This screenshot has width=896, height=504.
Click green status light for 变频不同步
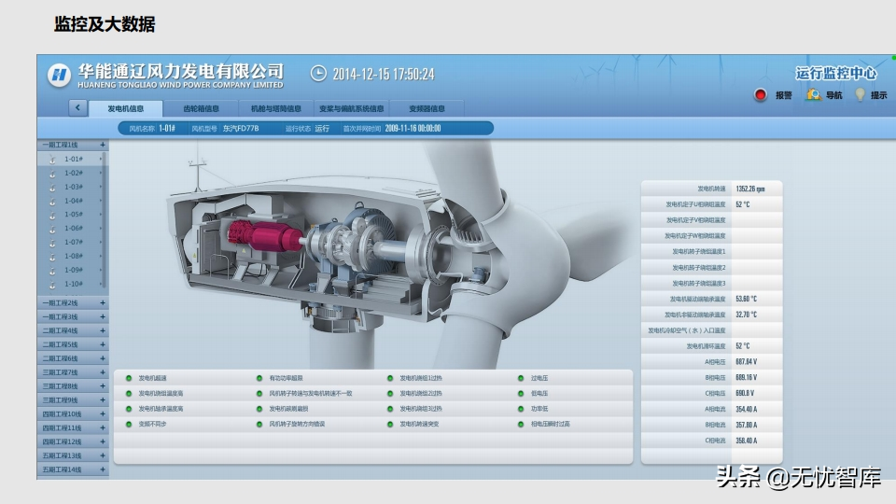(x=129, y=425)
